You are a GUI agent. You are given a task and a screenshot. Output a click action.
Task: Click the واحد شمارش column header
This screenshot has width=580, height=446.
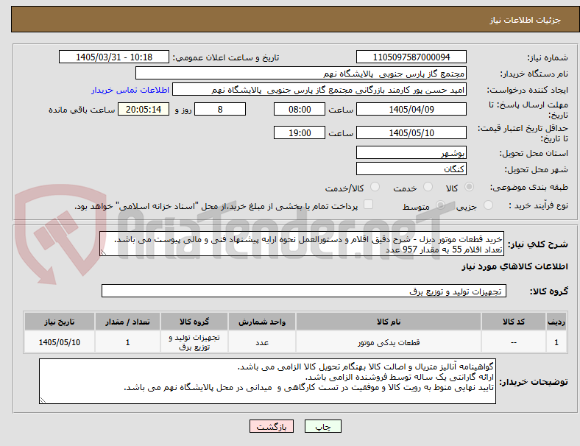point(262,322)
